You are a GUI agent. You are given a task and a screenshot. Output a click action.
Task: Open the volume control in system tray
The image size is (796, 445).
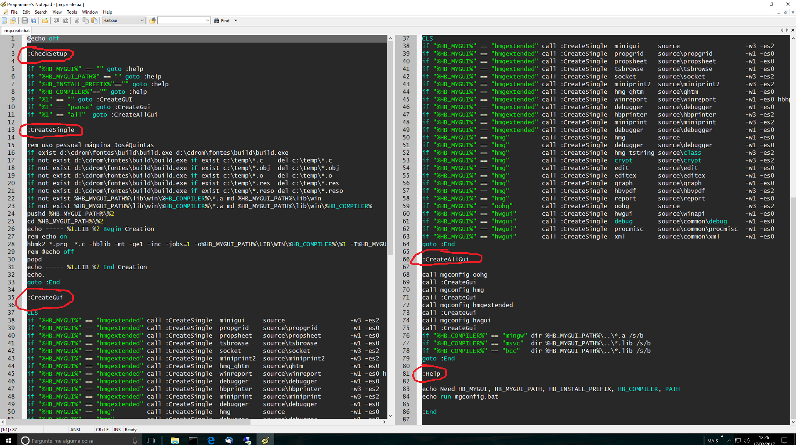point(747,440)
